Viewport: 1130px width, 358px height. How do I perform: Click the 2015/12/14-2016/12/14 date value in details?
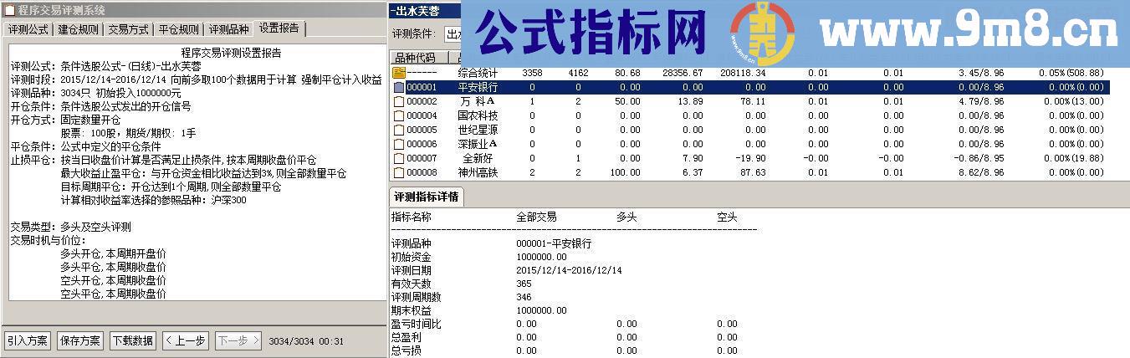click(569, 270)
